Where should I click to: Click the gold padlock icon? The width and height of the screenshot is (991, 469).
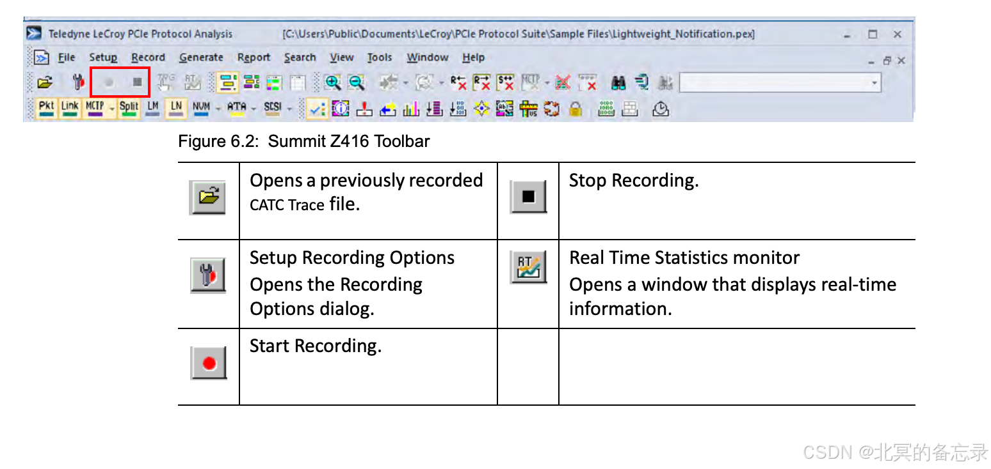point(576,109)
